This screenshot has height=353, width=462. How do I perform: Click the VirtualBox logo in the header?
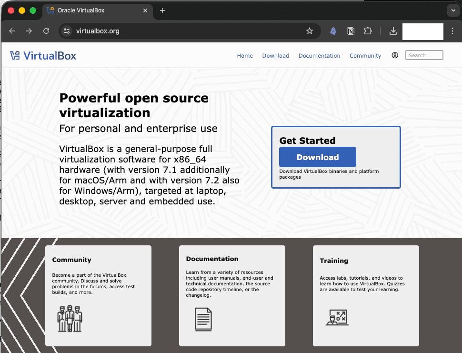click(x=43, y=56)
